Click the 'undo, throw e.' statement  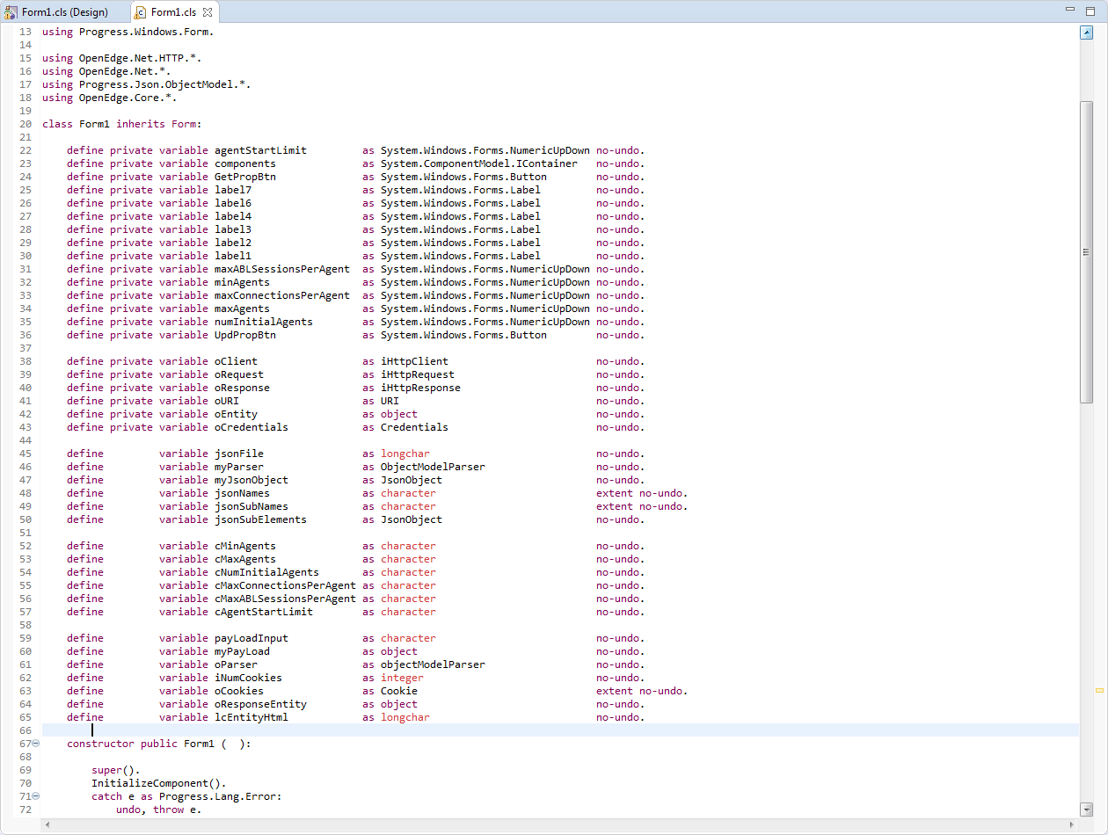point(159,810)
